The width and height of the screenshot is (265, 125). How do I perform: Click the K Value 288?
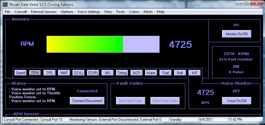(236, 66)
